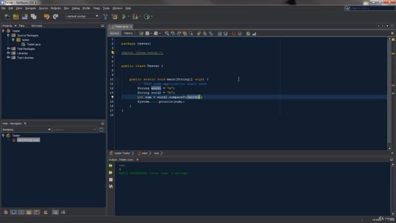Collapse the Tester project node
Viewport: 396px width, 223px height.
click(3, 31)
